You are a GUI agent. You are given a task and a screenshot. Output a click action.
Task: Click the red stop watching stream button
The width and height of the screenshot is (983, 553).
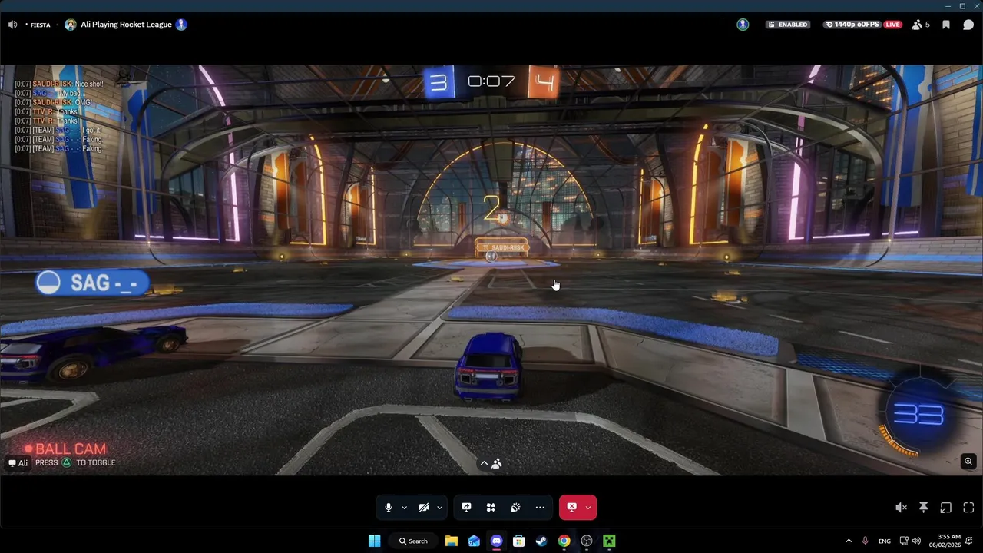[571, 507]
